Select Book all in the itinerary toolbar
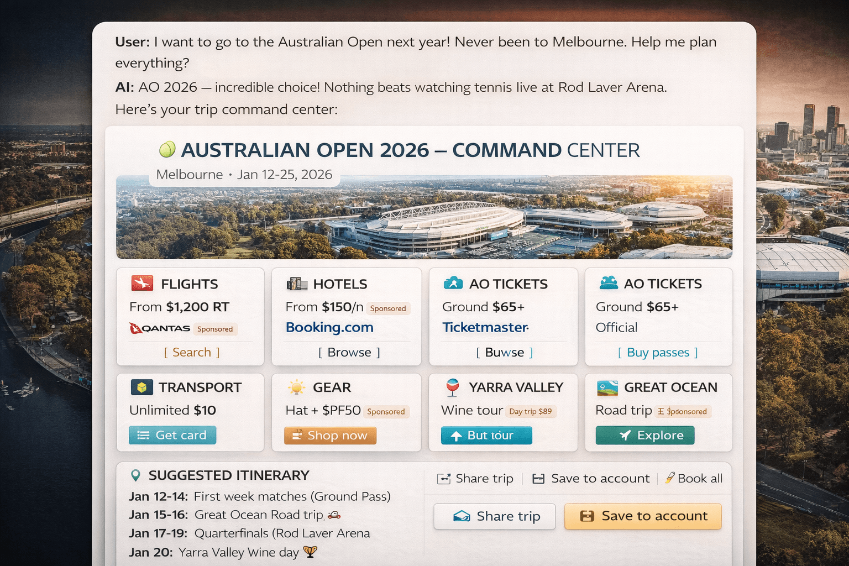The image size is (849, 566). [694, 479]
